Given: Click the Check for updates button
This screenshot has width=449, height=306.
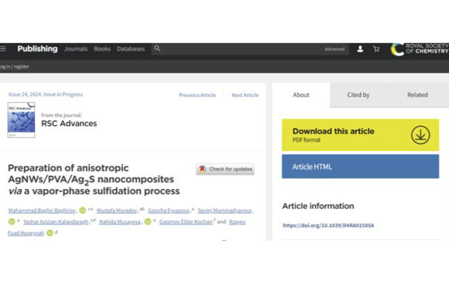Looking at the screenshot, I should click(225, 169).
